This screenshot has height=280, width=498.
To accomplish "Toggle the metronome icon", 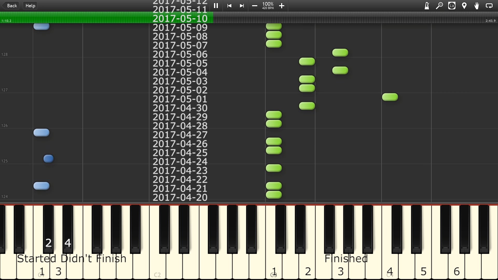I will pos(427,6).
